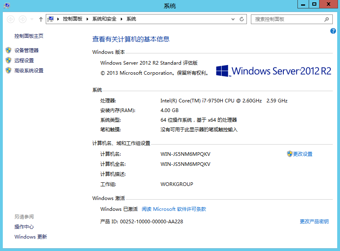This screenshot has width=340, height=251.
Task: Open help with the question mark icon
Action: tap(333, 31)
